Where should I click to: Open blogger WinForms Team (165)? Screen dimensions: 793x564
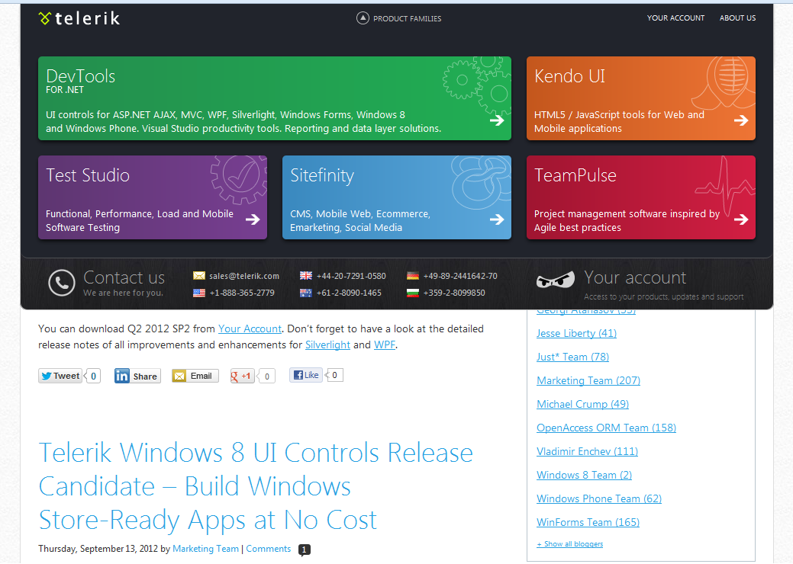click(x=588, y=523)
